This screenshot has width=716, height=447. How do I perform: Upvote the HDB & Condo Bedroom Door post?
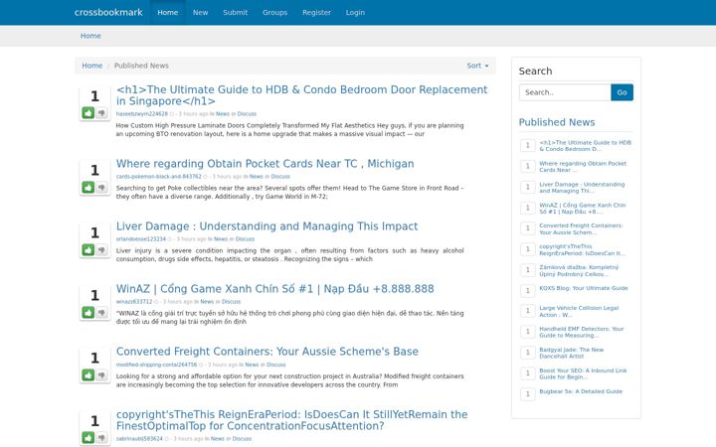[x=89, y=112]
